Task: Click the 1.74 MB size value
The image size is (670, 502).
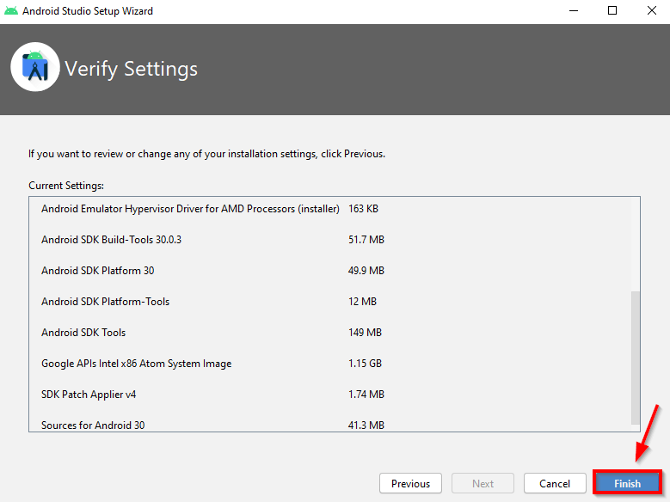Action: (x=366, y=395)
